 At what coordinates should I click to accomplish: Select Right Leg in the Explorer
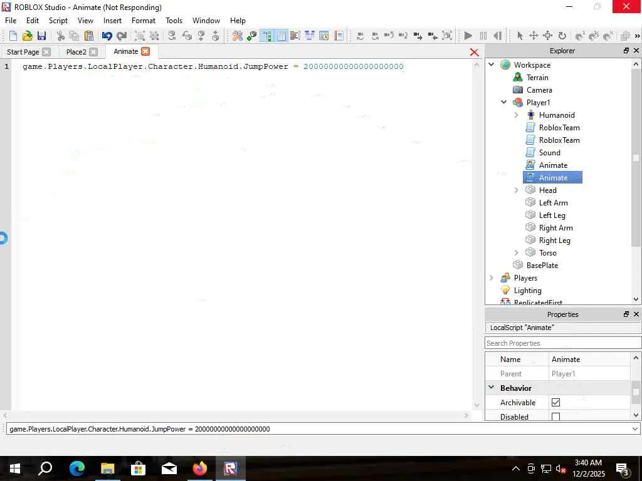(554, 240)
